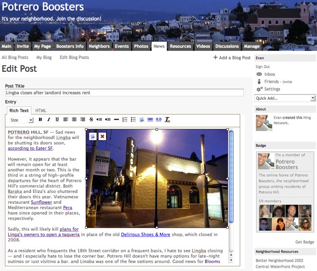Image resolution: width=317 pixels, height=271 pixels.
Task: Open the Boosters Info tab
Action: coord(70,46)
